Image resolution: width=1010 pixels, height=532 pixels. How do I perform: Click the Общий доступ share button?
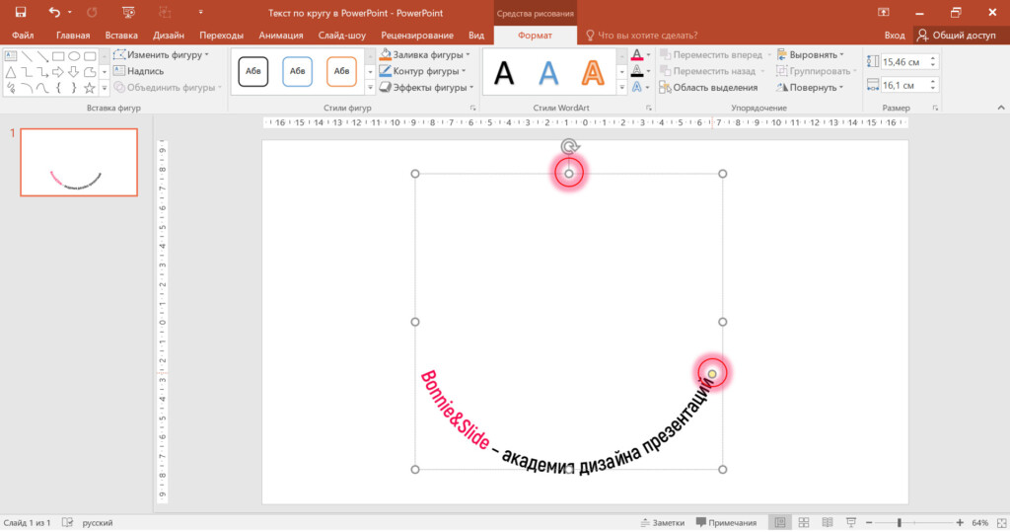click(x=957, y=35)
